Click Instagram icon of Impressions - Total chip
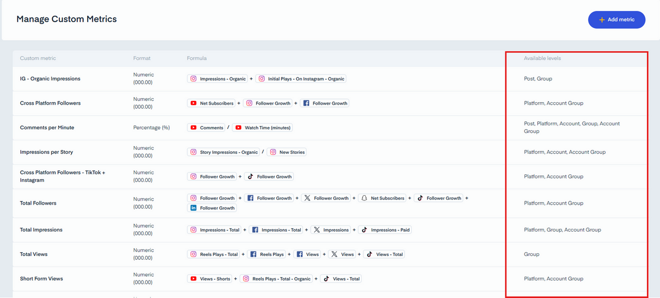This screenshot has height=298, width=660. point(193,230)
